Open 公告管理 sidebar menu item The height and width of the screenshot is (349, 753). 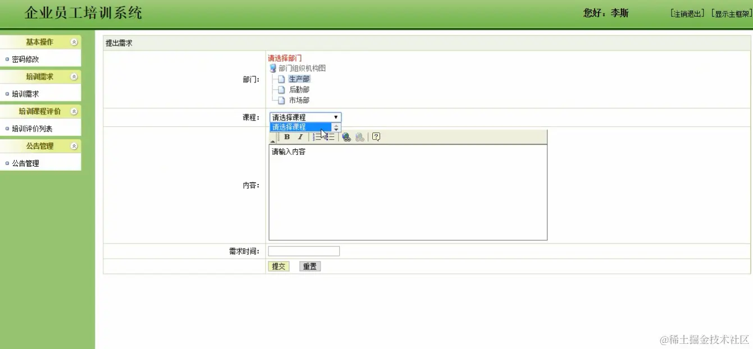(25, 164)
